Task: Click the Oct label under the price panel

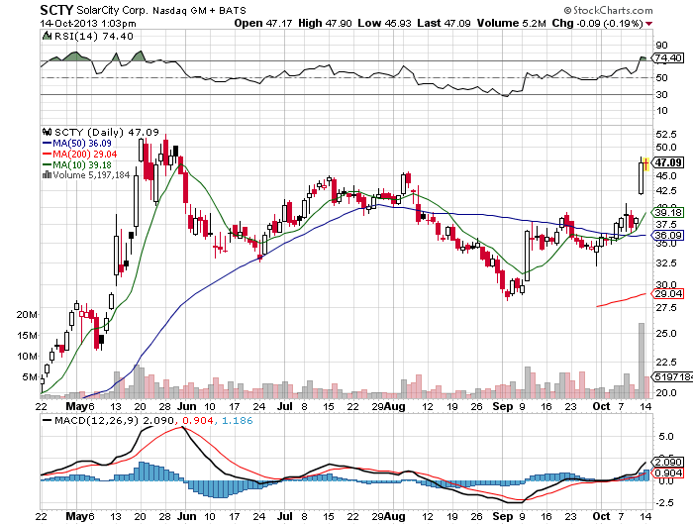Action: click(601, 406)
